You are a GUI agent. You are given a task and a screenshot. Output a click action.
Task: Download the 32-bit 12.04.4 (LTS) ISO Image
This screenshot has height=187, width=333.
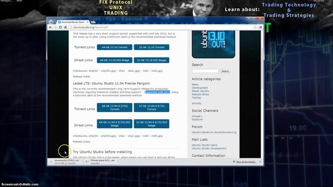[151, 124]
